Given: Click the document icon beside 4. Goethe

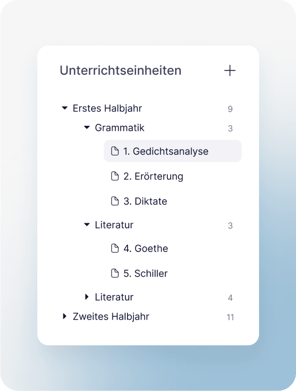Looking at the screenshot, I should (115, 248).
